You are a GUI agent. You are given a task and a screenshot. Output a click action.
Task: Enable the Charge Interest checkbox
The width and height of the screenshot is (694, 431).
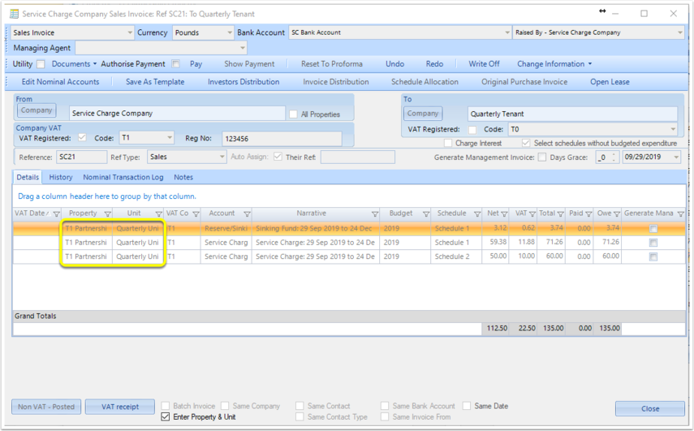(x=448, y=143)
